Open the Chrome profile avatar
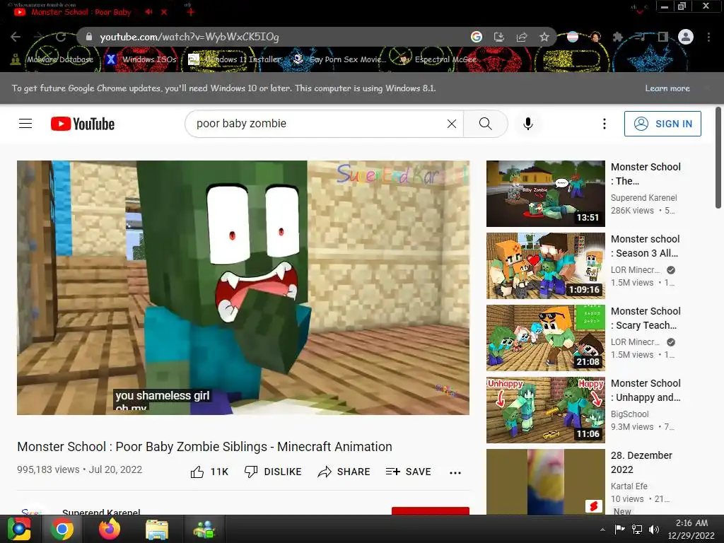This screenshot has height=543, width=724. pos(686,37)
